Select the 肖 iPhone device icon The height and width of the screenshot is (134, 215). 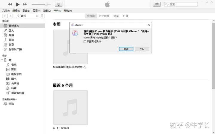(x=5, y=60)
